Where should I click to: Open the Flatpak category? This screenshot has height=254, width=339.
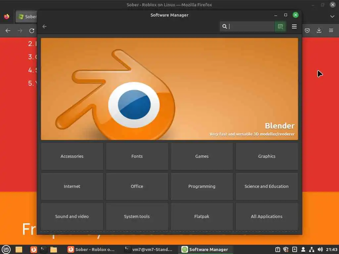coord(202,216)
